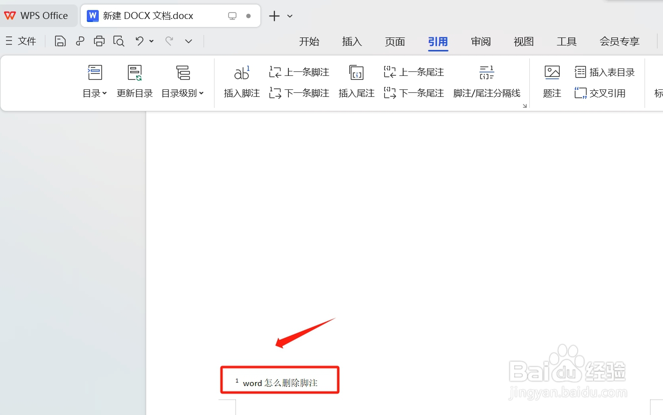663x415 pixels.
Task: Switch to the 审阅 ribbon tab
Action: click(x=481, y=41)
